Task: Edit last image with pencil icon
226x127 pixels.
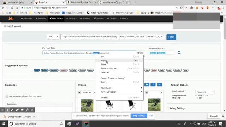Action: [161, 92]
